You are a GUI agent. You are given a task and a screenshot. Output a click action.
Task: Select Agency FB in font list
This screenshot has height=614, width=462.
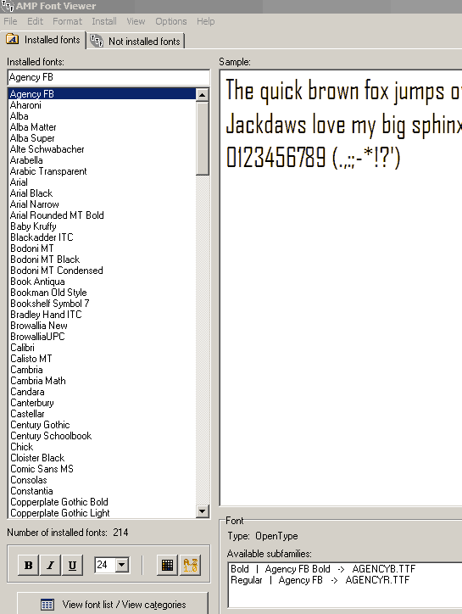pyautogui.click(x=102, y=94)
